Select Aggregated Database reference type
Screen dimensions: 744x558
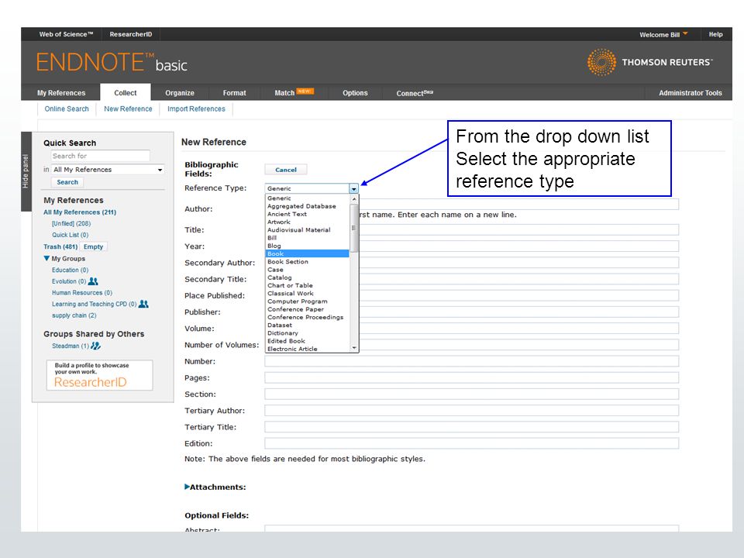pos(308,206)
